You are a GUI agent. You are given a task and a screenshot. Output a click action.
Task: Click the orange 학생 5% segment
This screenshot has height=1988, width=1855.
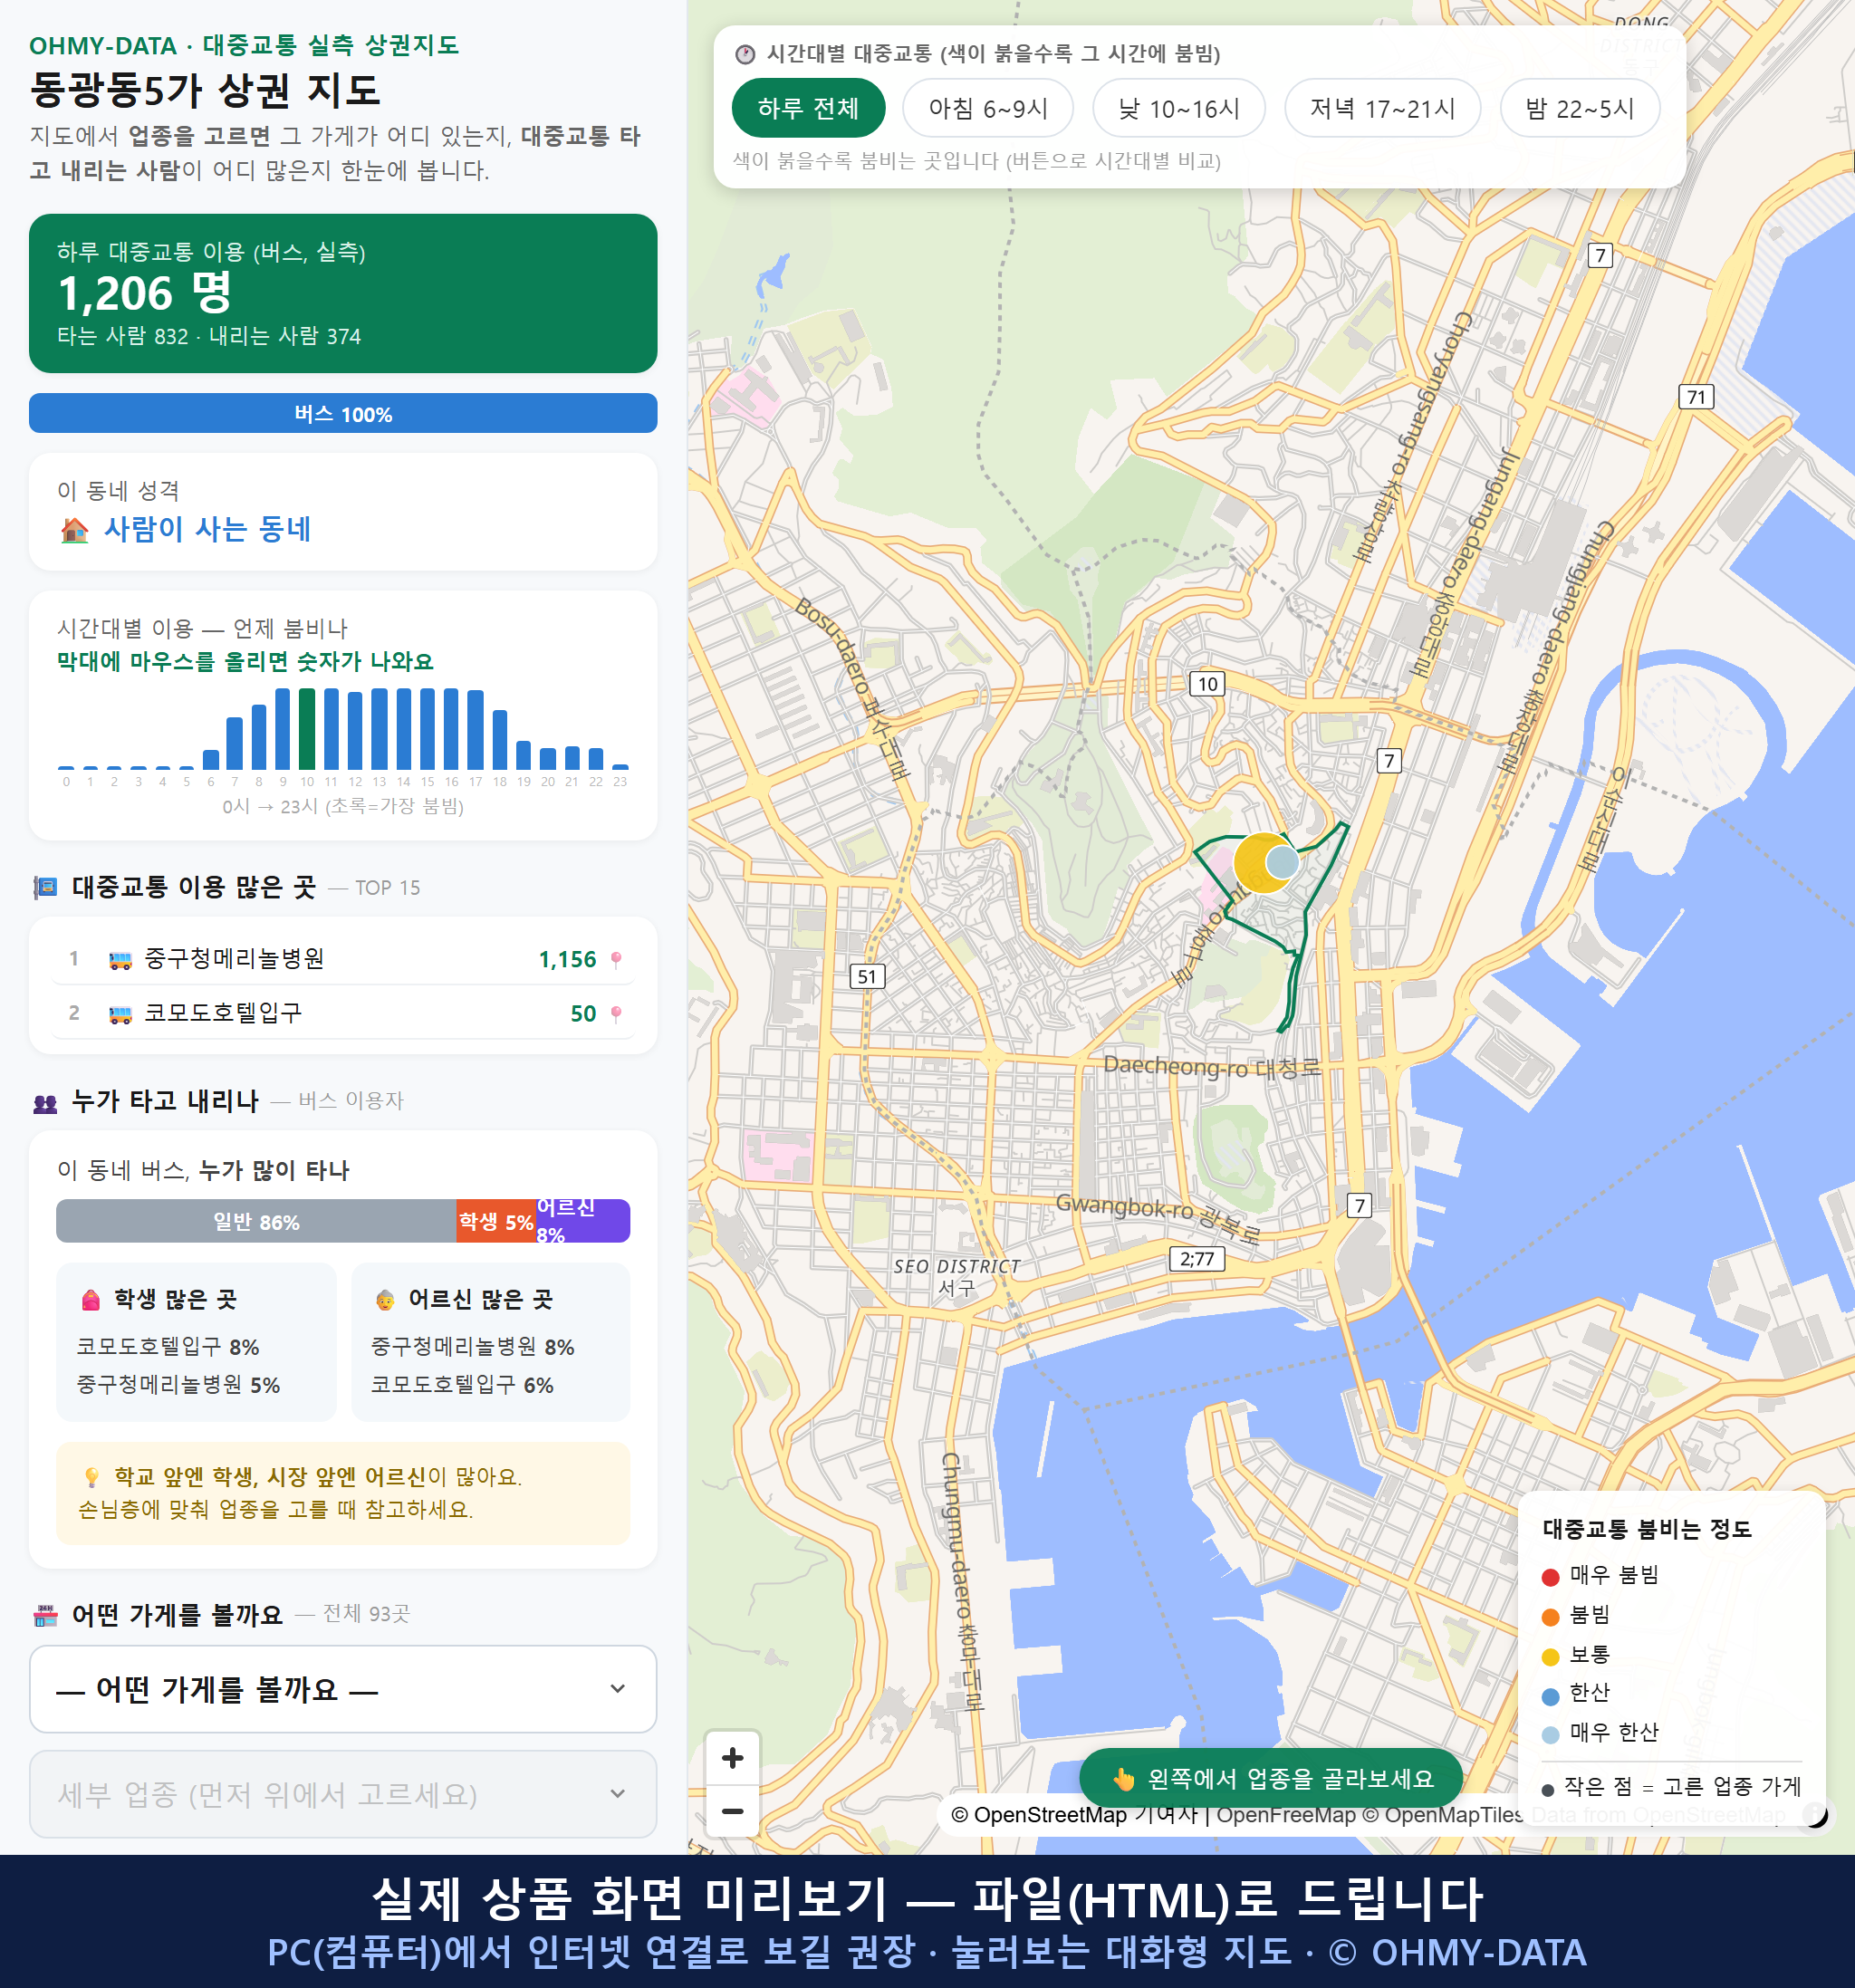[496, 1221]
